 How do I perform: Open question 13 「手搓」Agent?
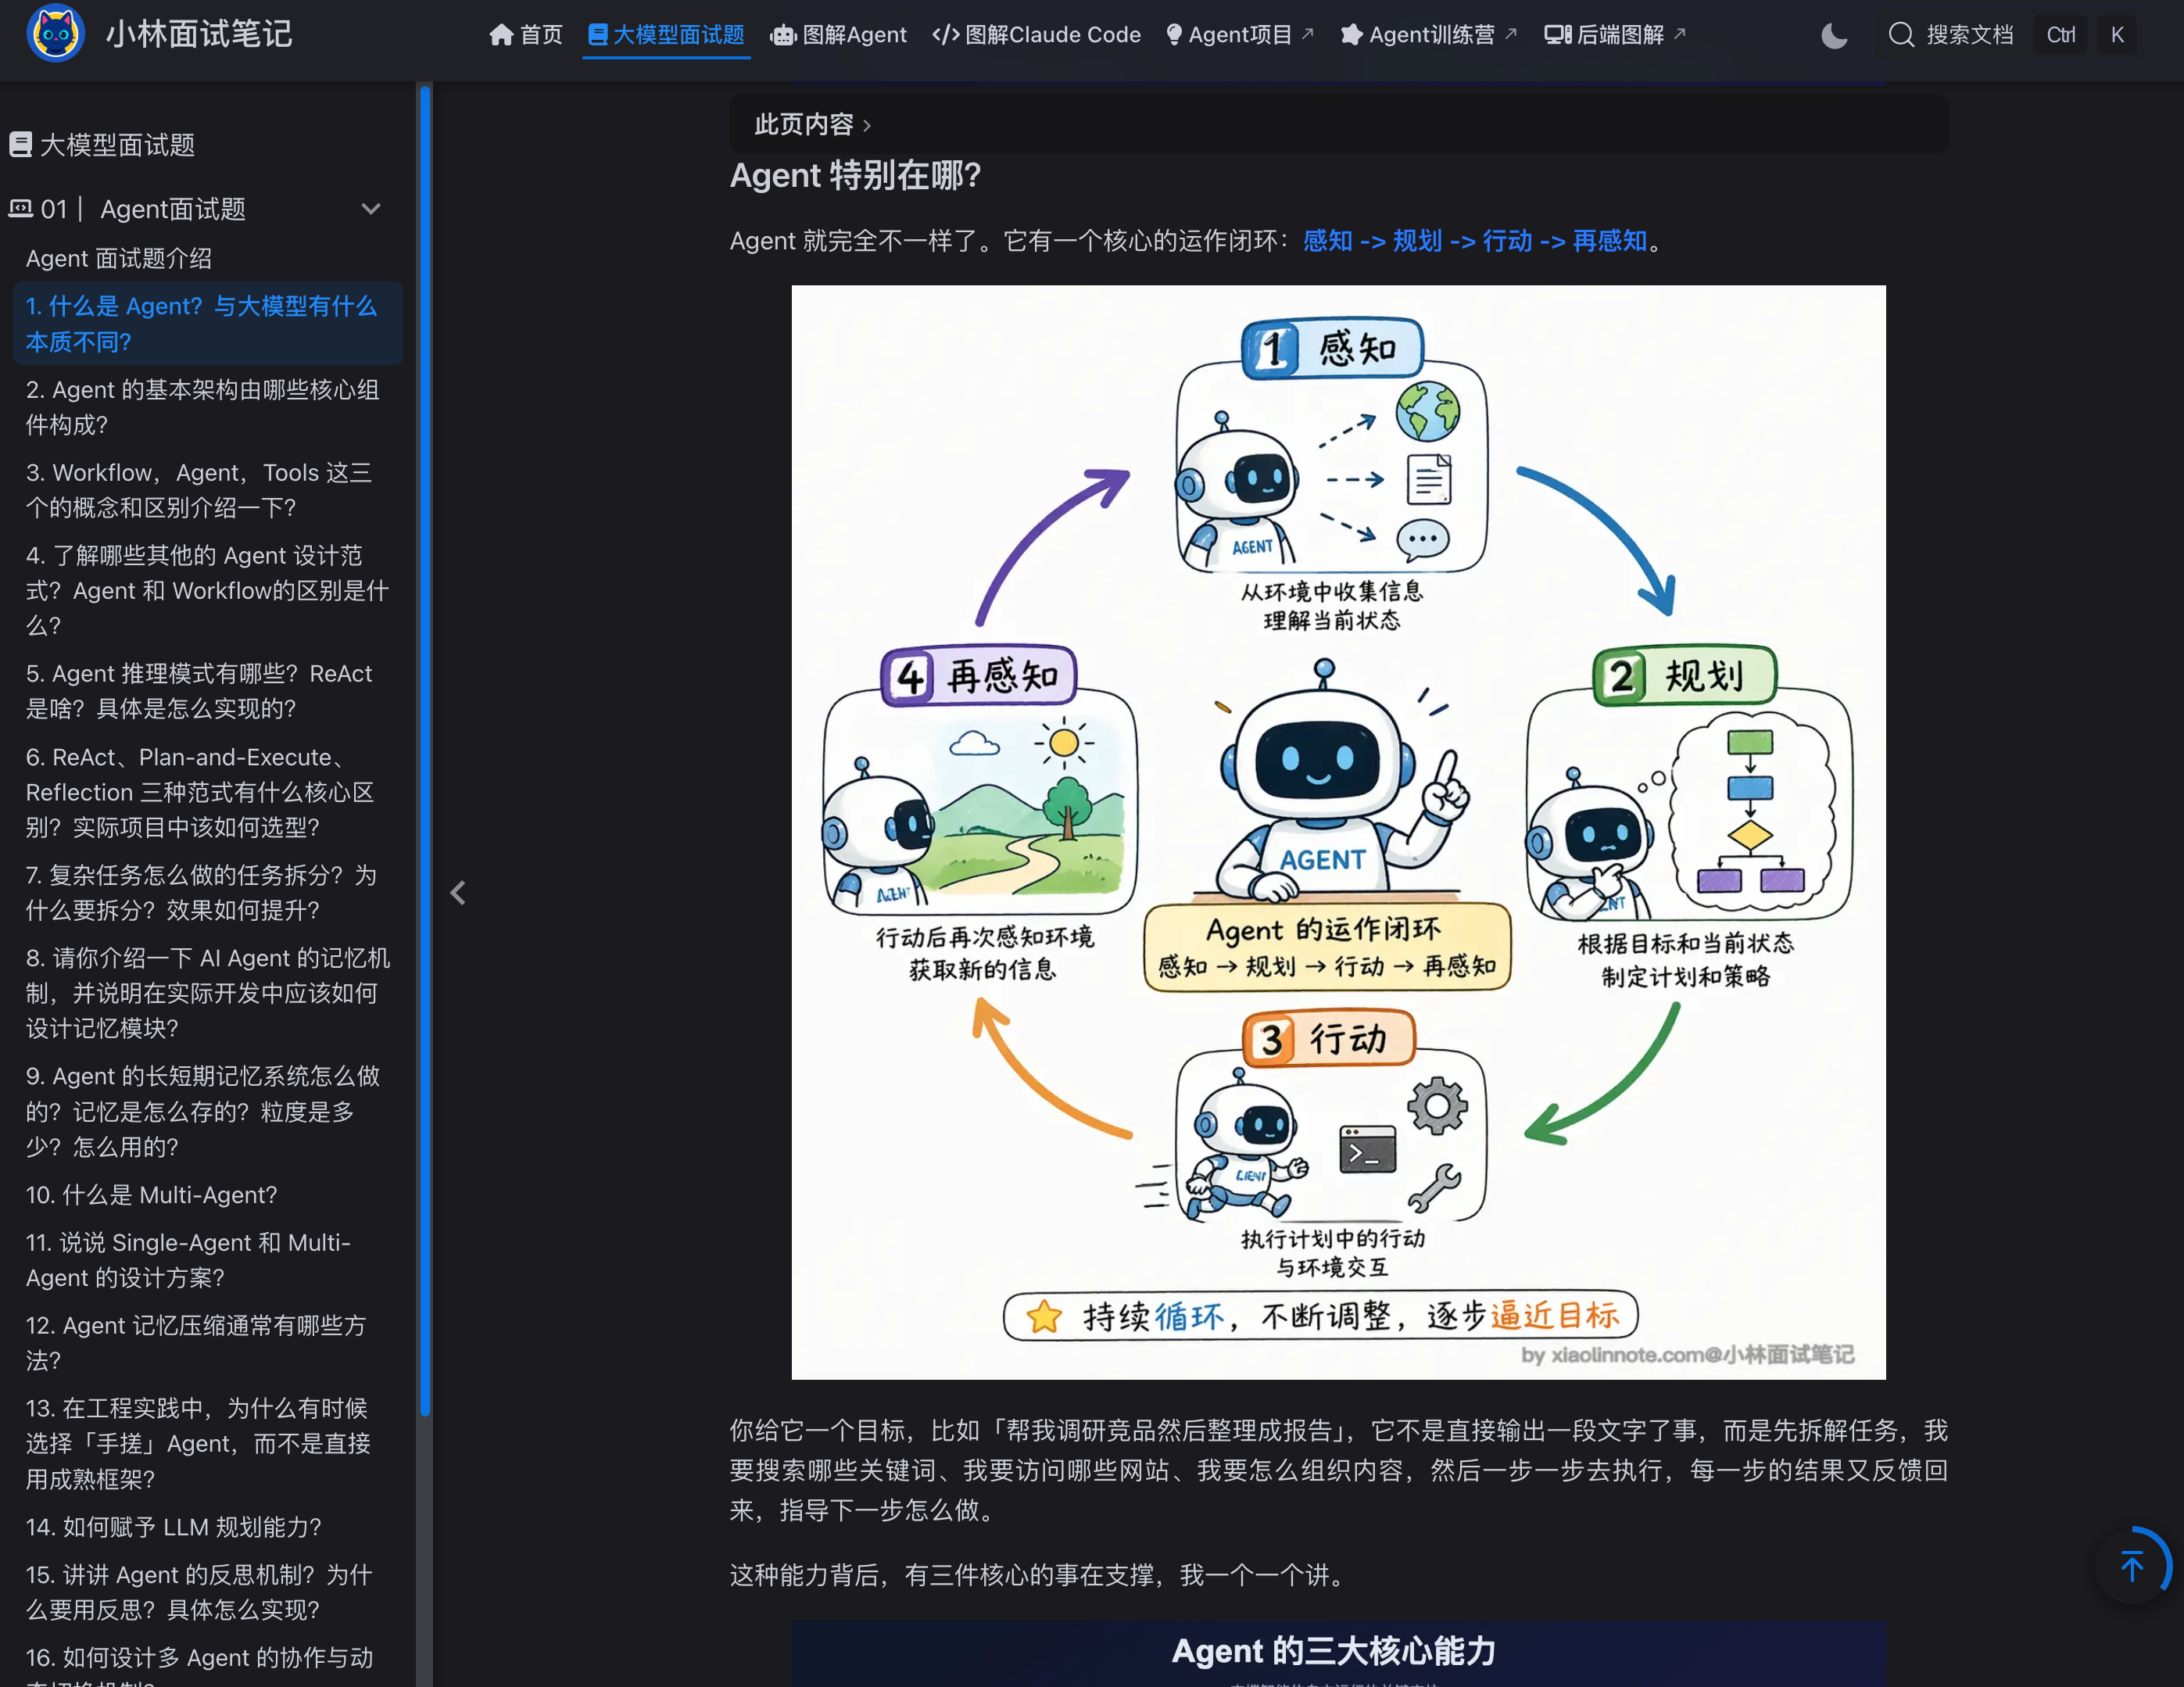(208, 1442)
